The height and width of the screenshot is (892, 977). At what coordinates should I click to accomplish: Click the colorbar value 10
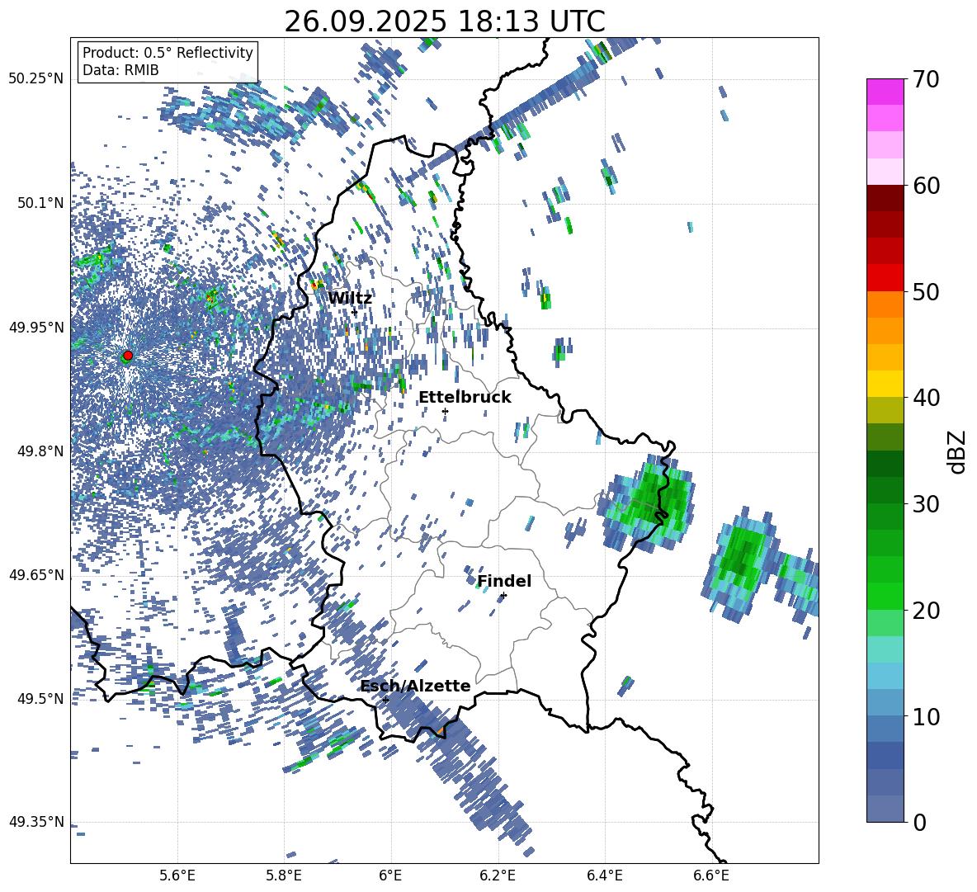(x=926, y=716)
